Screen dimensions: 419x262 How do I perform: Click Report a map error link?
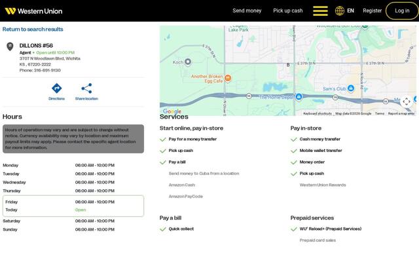pyautogui.click(x=401, y=113)
